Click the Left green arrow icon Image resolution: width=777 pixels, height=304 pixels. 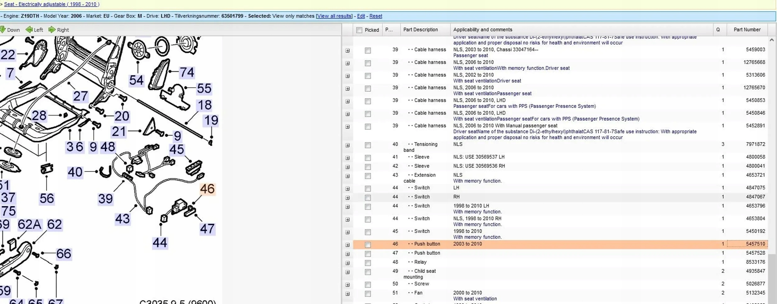click(29, 30)
